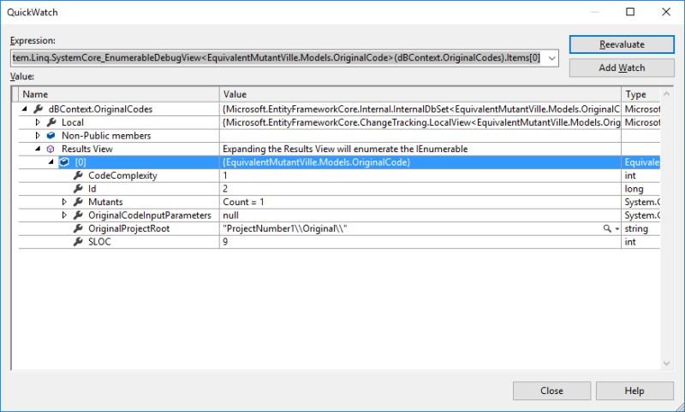Viewport: 685px width, 412px height.
Task: Select the InternalDbSet value of dBContext.OriginalCodes
Action: click(x=421, y=109)
